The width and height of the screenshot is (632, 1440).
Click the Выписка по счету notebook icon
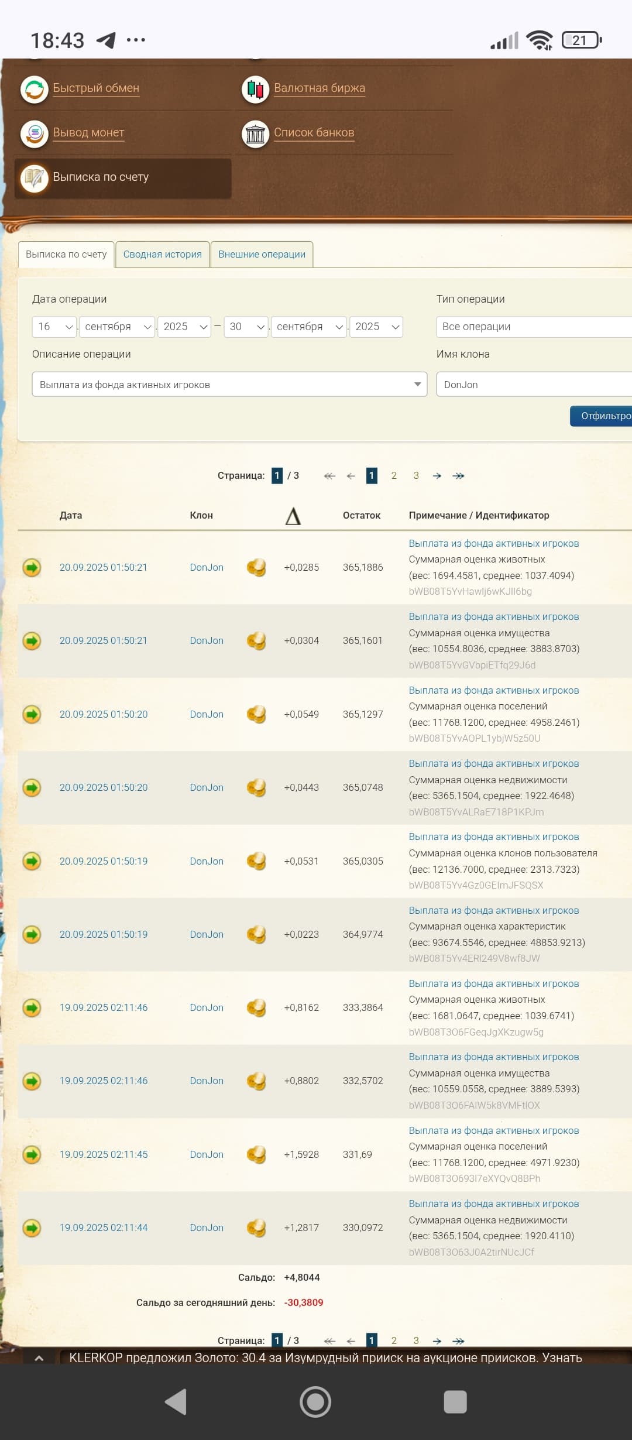point(35,178)
